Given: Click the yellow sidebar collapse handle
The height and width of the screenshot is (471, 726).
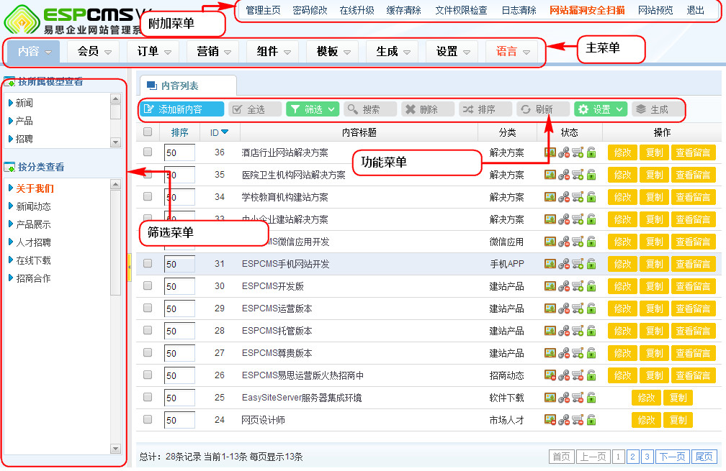Looking at the screenshot, I should coord(129,267).
